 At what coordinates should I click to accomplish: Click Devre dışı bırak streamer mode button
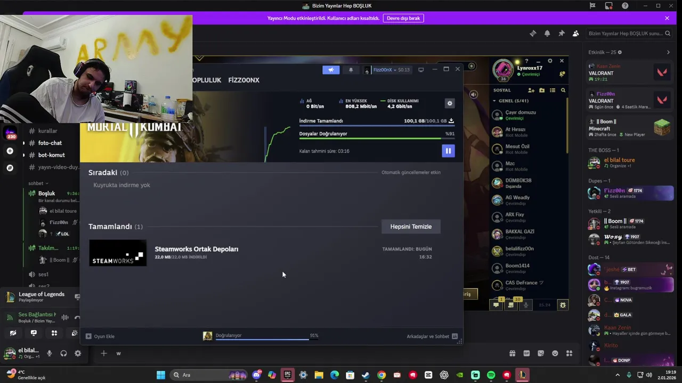[x=403, y=18]
